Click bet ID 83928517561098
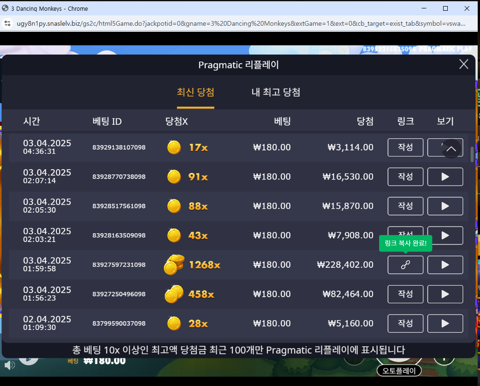 (x=119, y=206)
